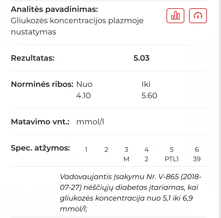Click the 'Gliukozės koncentracijos plazmoje nustatymas' text

(77, 26)
